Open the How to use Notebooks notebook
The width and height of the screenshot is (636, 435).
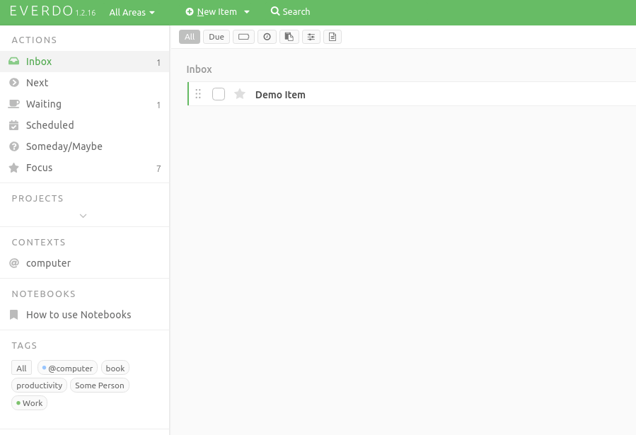pyautogui.click(x=79, y=315)
